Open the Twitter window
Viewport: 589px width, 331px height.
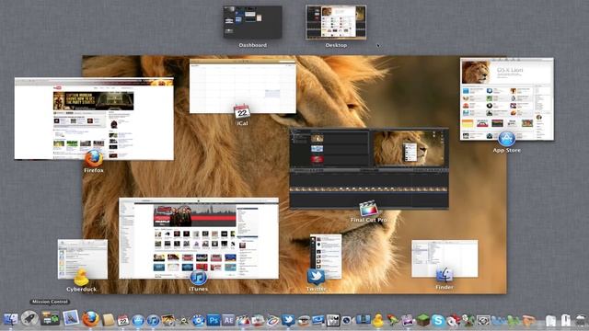(x=326, y=257)
